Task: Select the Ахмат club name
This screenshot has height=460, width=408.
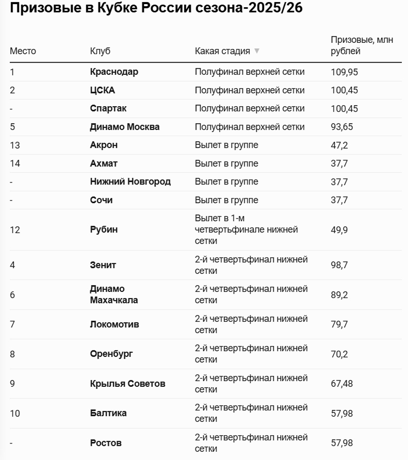Action: point(104,163)
